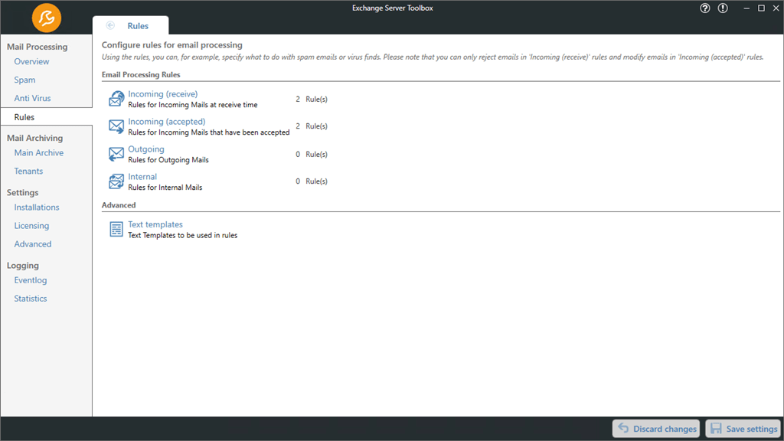This screenshot has height=441, width=784.
Task: Click the orange wrench application logo
Action: point(47,17)
